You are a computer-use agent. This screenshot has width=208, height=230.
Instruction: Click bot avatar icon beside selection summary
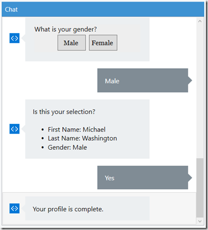pos(14,129)
